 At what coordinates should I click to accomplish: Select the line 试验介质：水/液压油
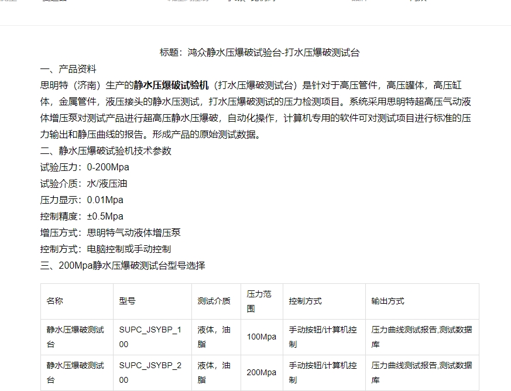84,183
